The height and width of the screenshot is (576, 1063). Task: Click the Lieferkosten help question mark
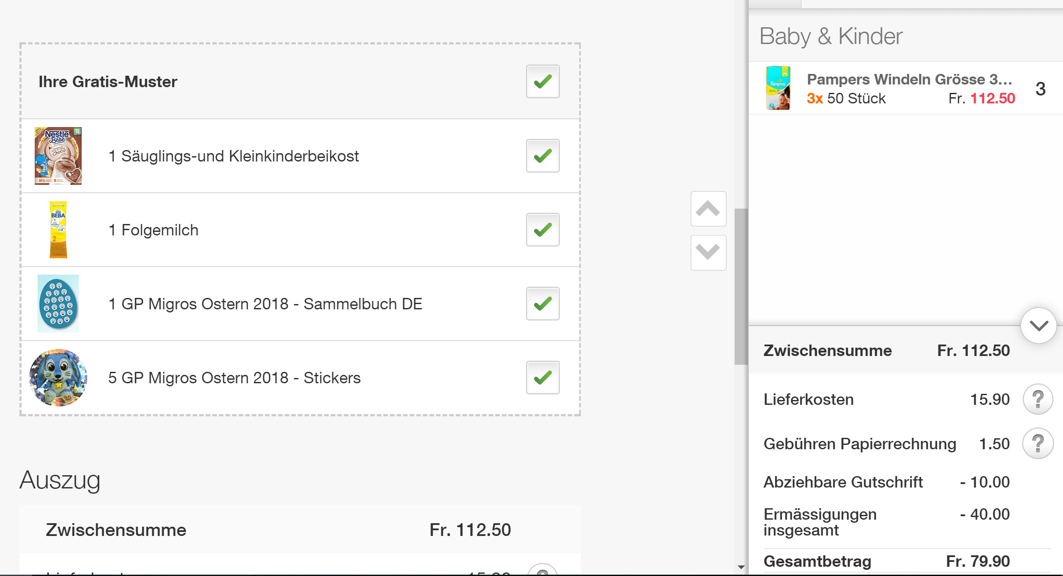pos(1037,400)
